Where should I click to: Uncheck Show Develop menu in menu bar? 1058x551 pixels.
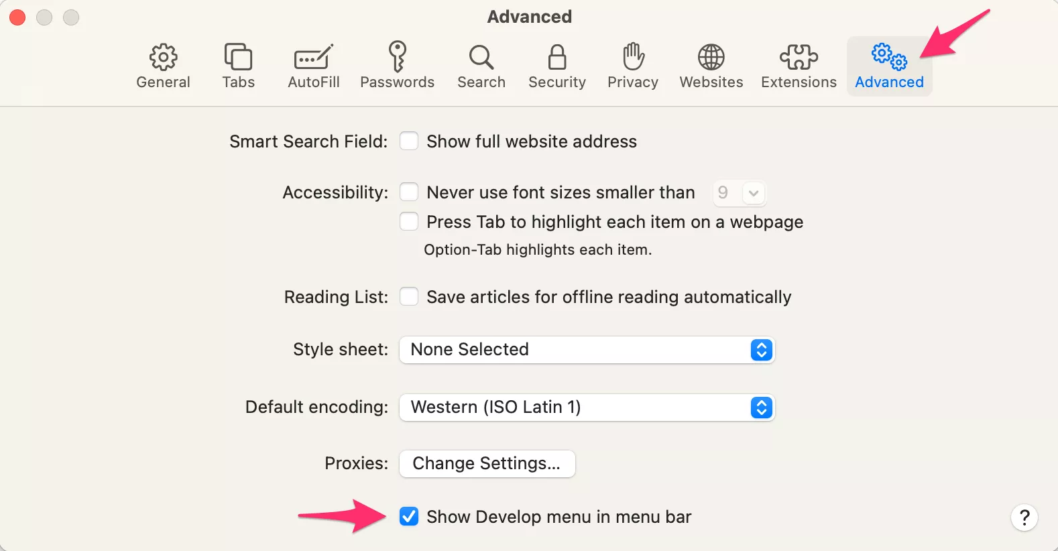pyautogui.click(x=409, y=517)
